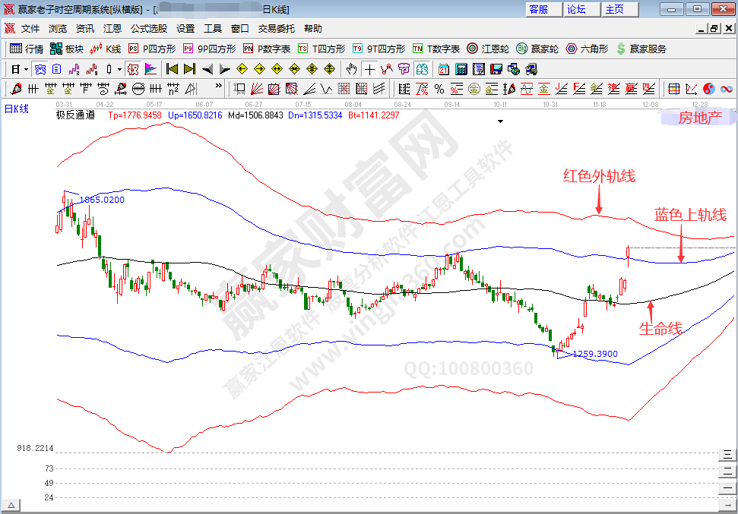
Task: Open the candlestick style dropdown arrow
Action: click(119, 69)
